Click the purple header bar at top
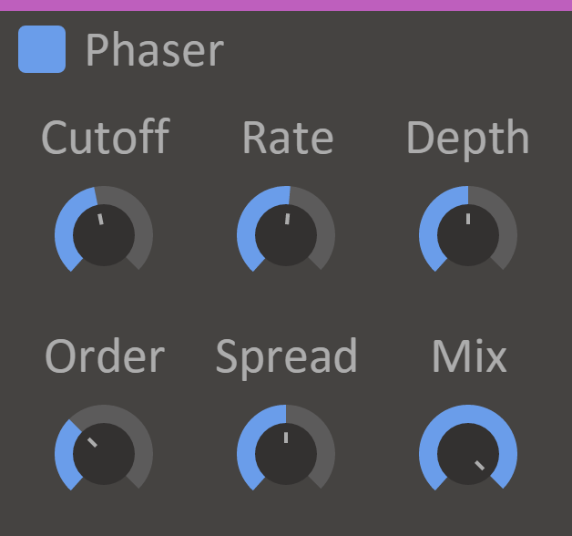Image resolution: width=572 pixels, height=536 pixels. click(x=286, y=5)
